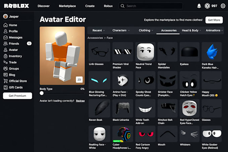This screenshot has width=228, height=152.
Task: Open the settings gear icon
Action: 223,6
